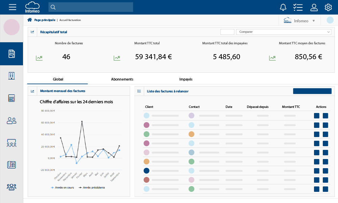Switch to the Abonnements tab

pos(122,79)
